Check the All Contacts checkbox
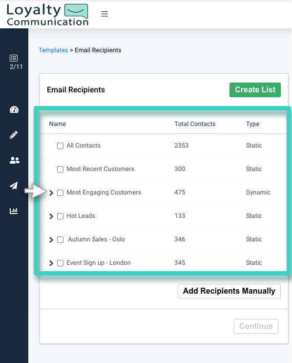 [60, 146]
